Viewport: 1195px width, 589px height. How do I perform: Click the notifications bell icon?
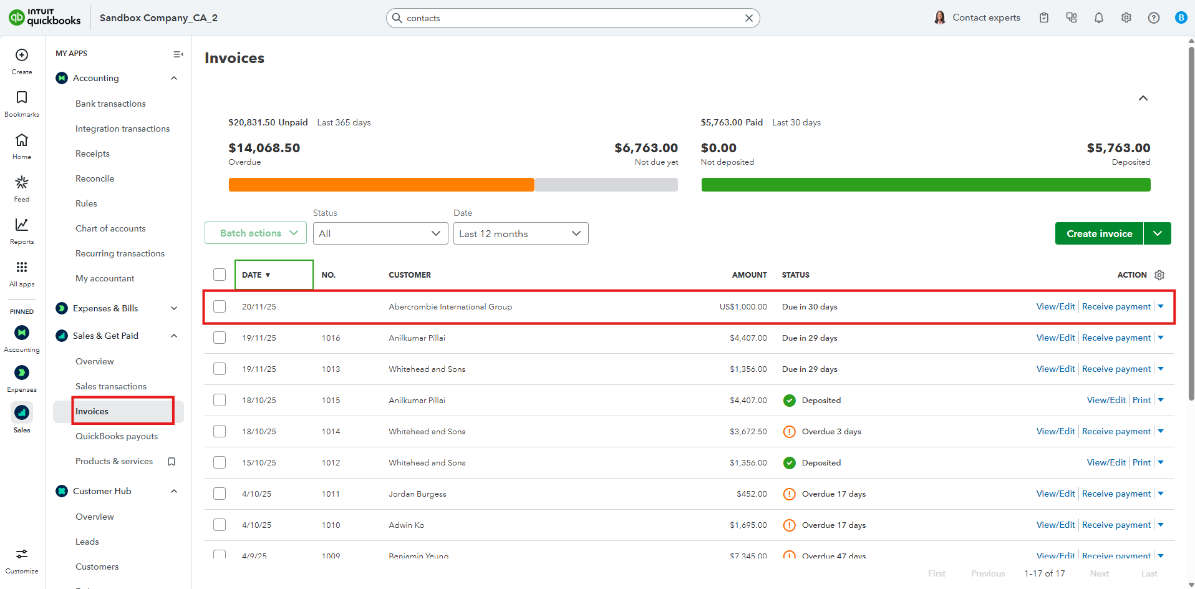[x=1099, y=18]
